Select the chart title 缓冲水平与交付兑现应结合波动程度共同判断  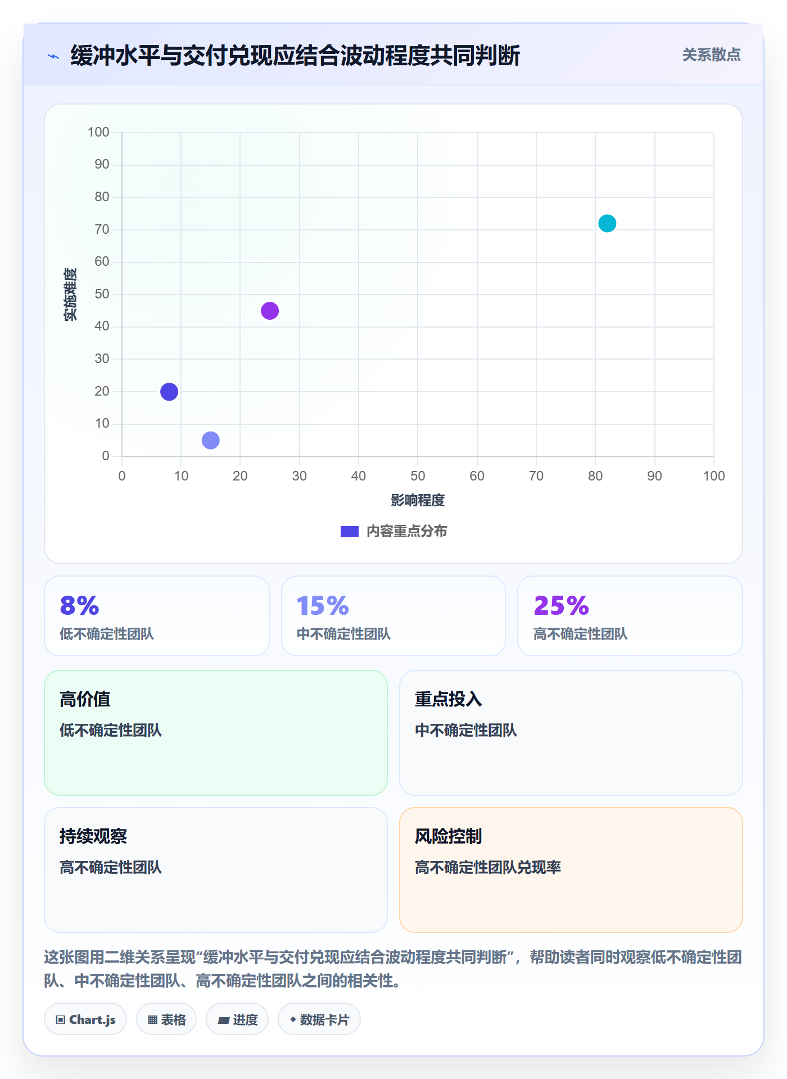(x=295, y=56)
